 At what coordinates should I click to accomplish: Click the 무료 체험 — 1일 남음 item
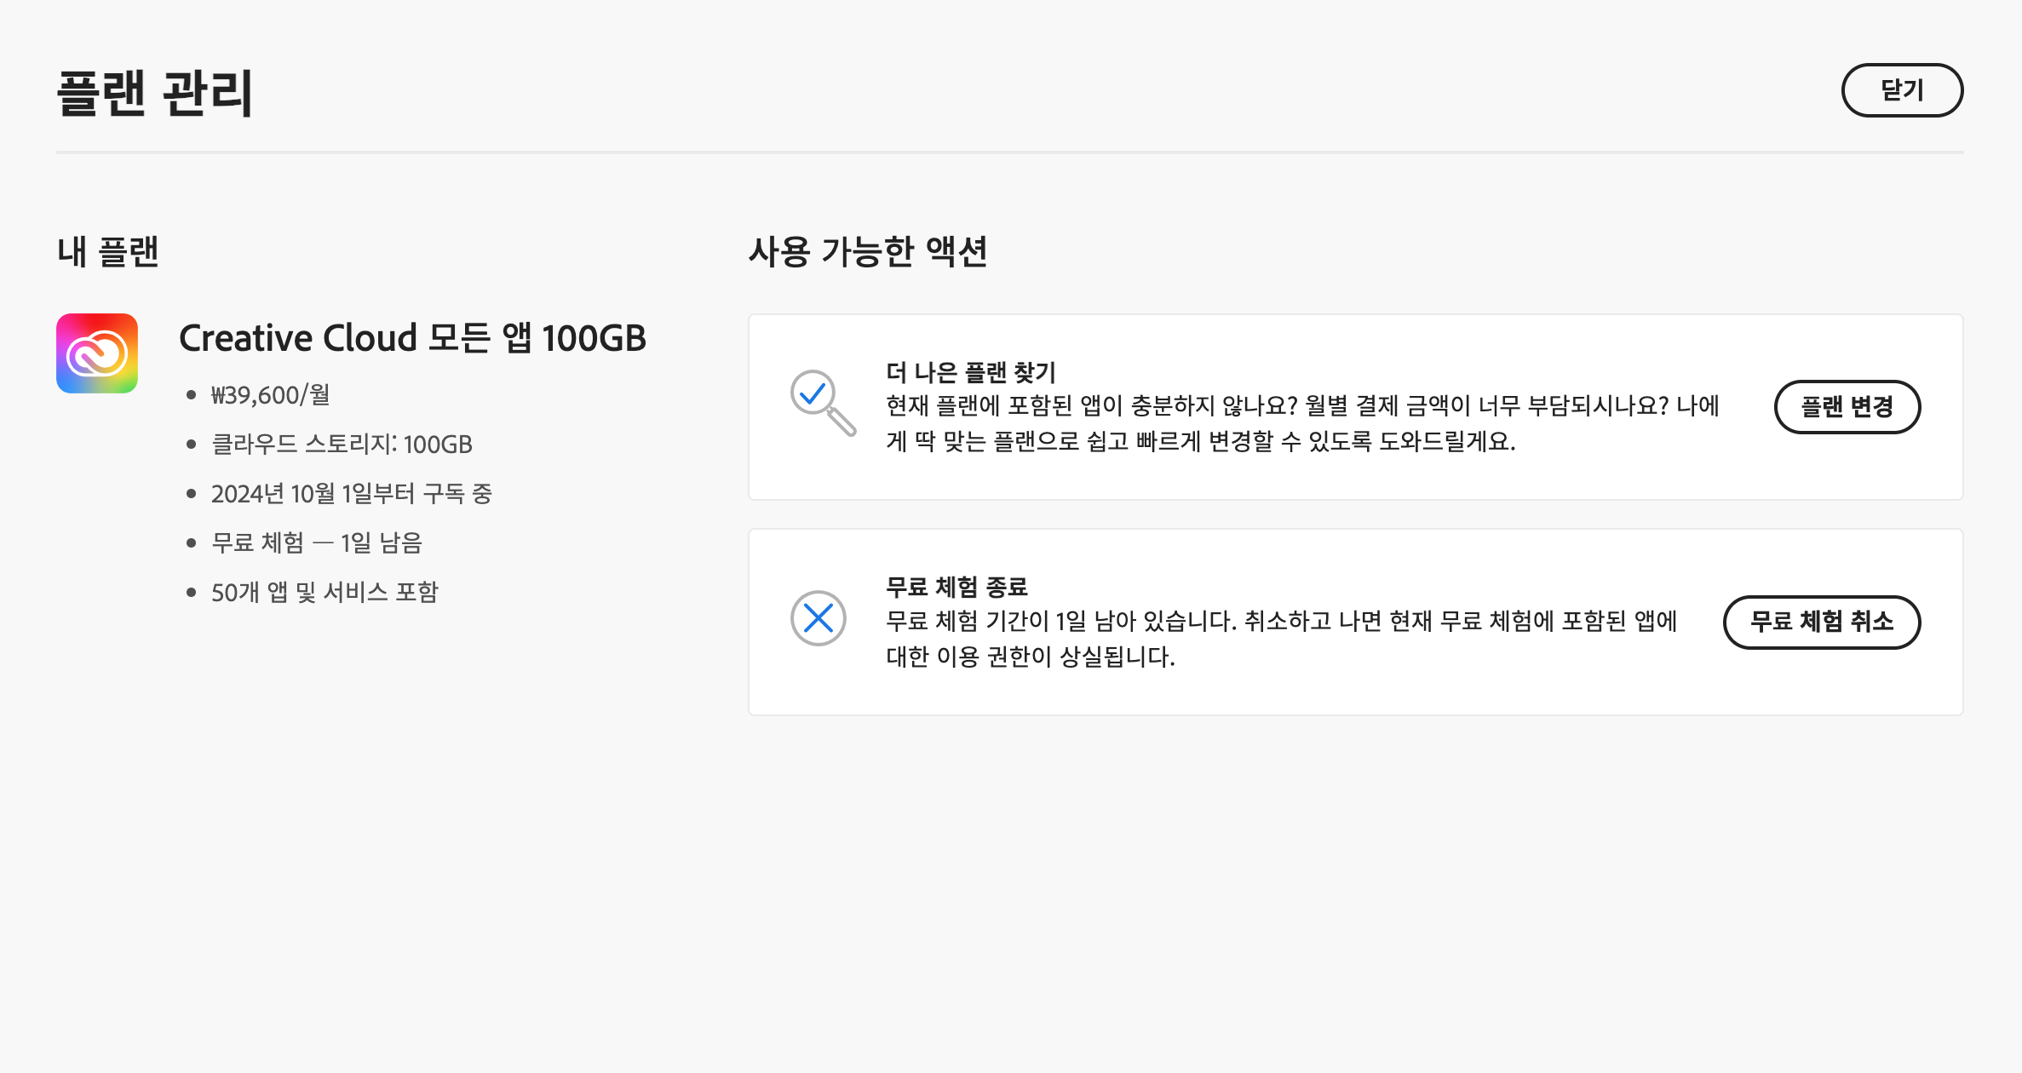(316, 543)
